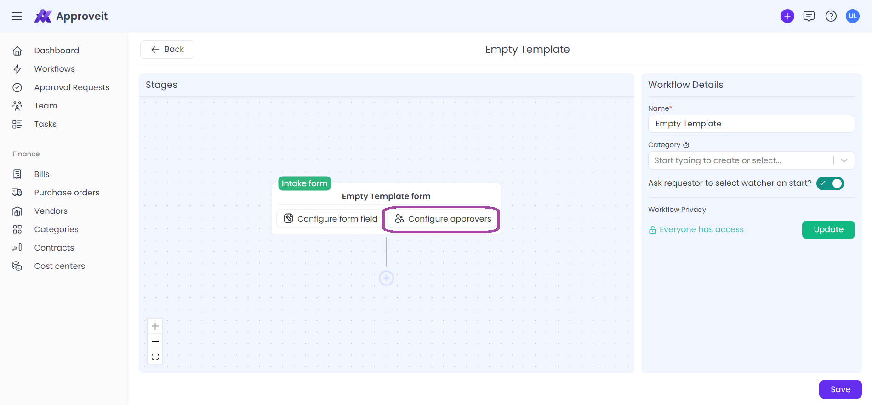Screen dimensions: 872x405
Task: Click the green Update button
Action: (828, 230)
